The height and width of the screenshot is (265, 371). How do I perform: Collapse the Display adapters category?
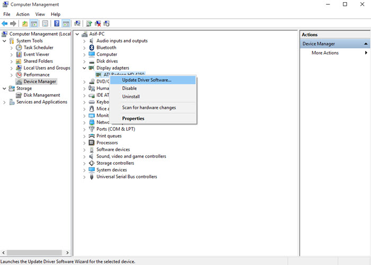click(84, 68)
